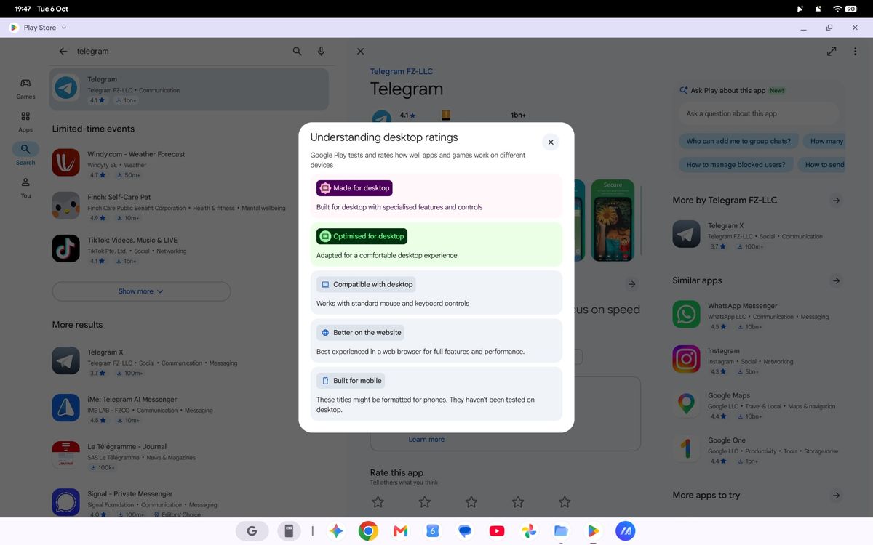
Task: Open Gmail from the taskbar
Action: [x=400, y=531]
